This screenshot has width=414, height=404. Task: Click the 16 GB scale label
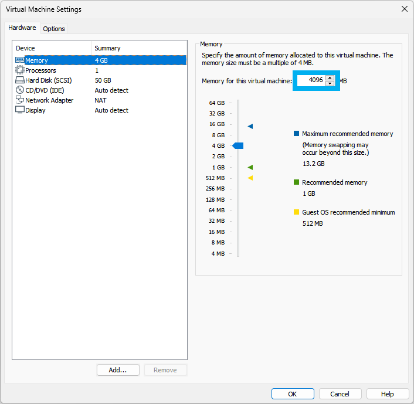[217, 124]
